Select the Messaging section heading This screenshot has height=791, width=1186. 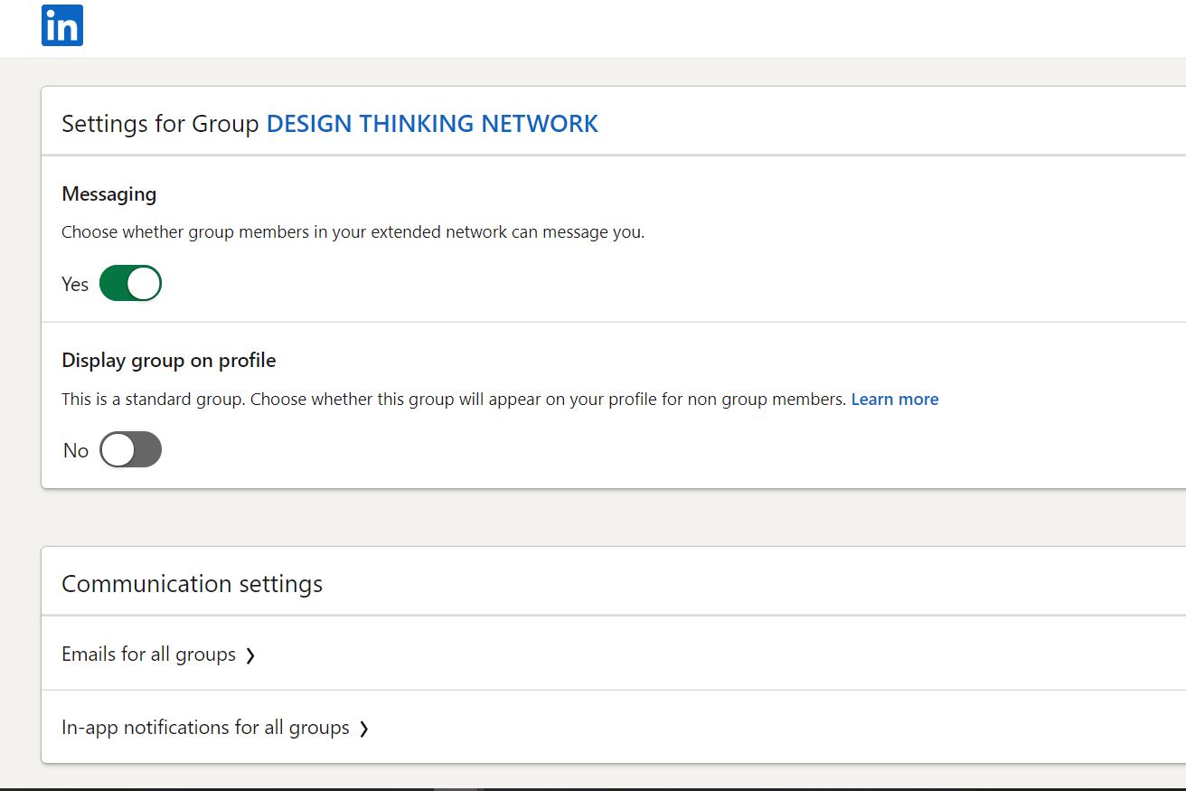108,194
